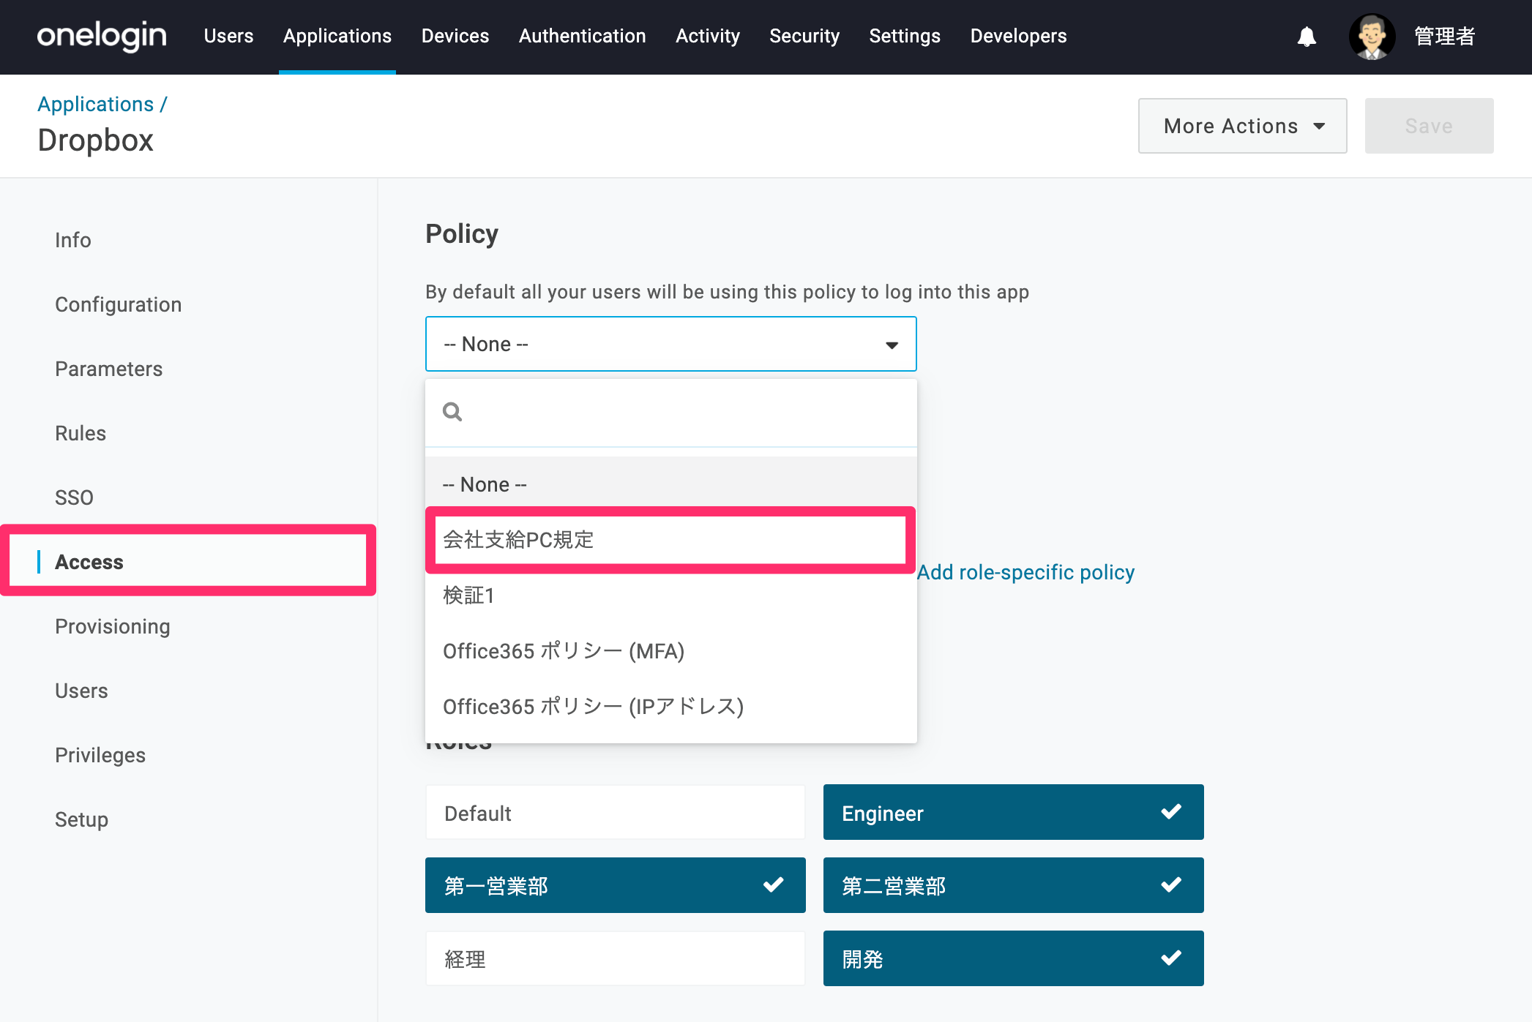The width and height of the screenshot is (1532, 1022).
Task: Open the Users top menu
Action: [x=228, y=36]
